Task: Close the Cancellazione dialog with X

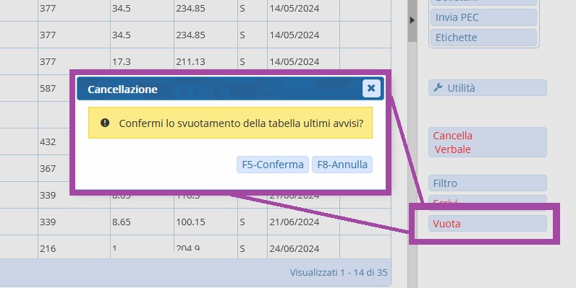Action: [x=371, y=88]
